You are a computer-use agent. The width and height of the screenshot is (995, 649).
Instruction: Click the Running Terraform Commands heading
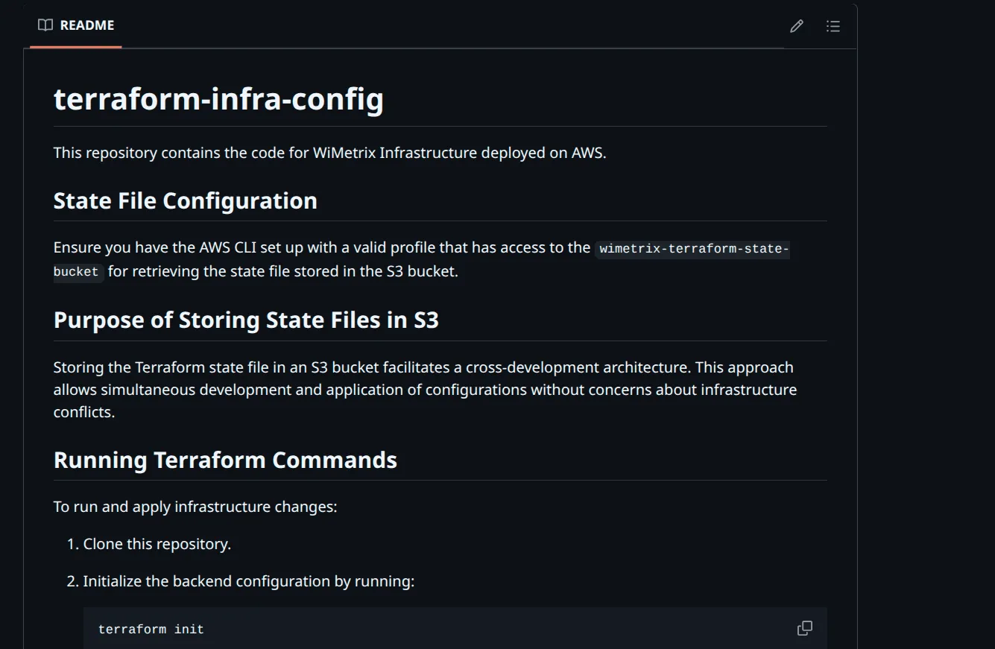coord(225,460)
